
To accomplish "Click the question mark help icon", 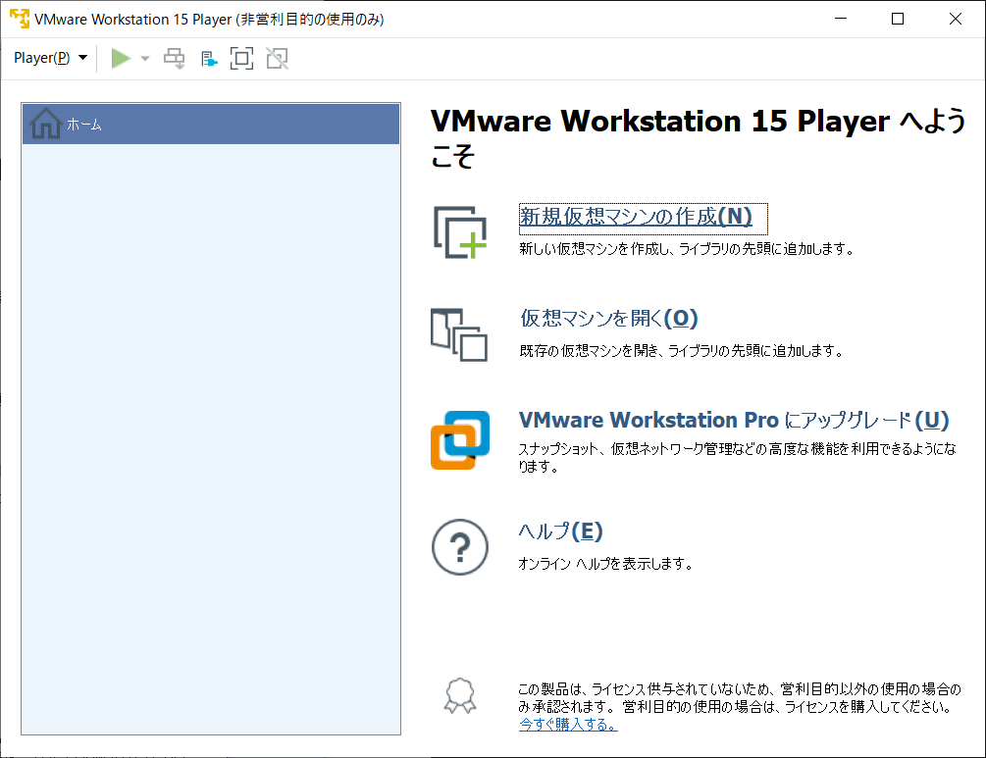I will click(x=460, y=547).
